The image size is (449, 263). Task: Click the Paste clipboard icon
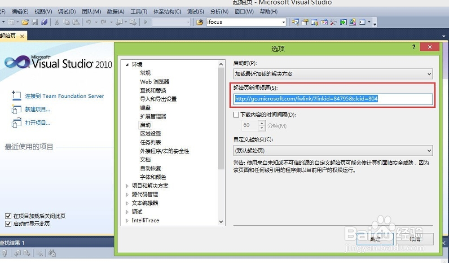[x=76, y=22]
